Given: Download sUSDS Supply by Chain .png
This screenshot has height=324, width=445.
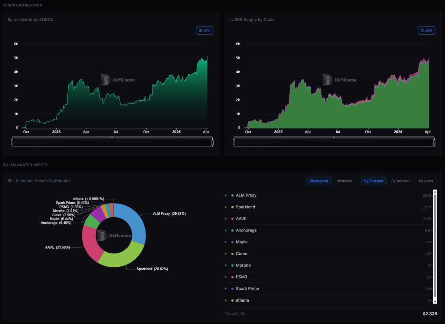Looking at the screenshot, I should click(x=426, y=30).
